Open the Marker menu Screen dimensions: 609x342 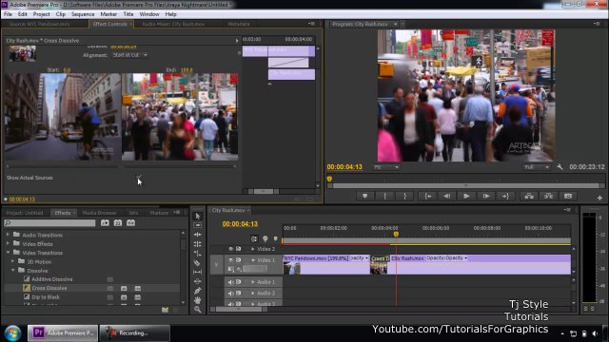pos(108,14)
